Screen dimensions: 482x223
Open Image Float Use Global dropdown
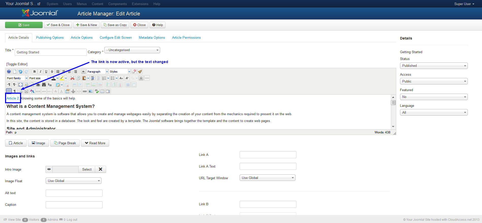(x=74, y=181)
